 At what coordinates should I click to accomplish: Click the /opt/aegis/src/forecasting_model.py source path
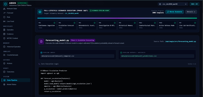[x=181, y=41]
